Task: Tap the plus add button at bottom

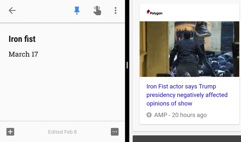Action: pyautogui.click(x=10, y=132)
